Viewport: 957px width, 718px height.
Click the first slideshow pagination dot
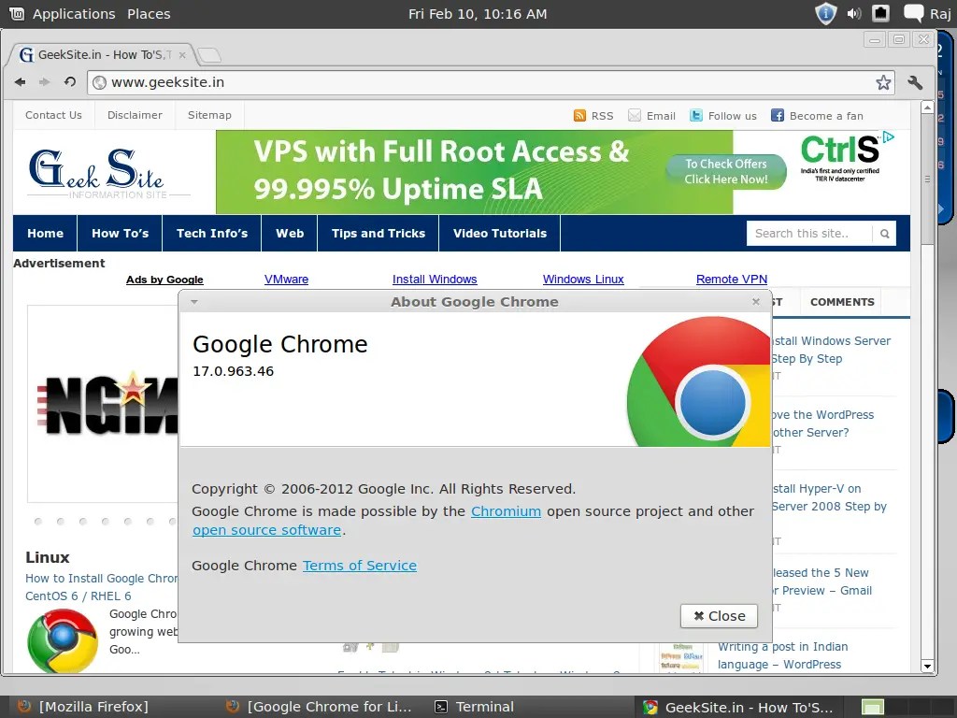point(37,522)
